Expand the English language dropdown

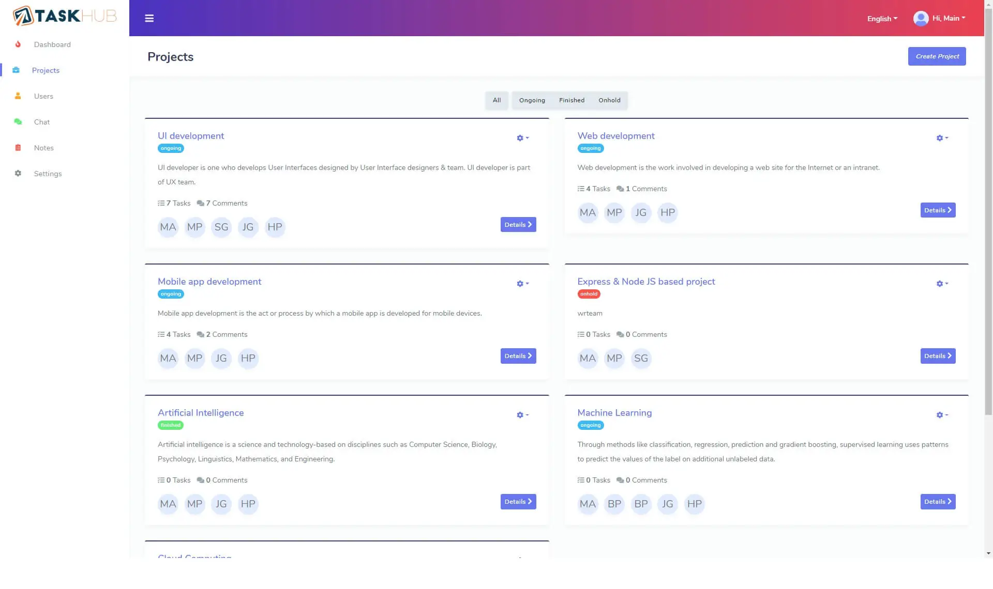coord(882,19)
